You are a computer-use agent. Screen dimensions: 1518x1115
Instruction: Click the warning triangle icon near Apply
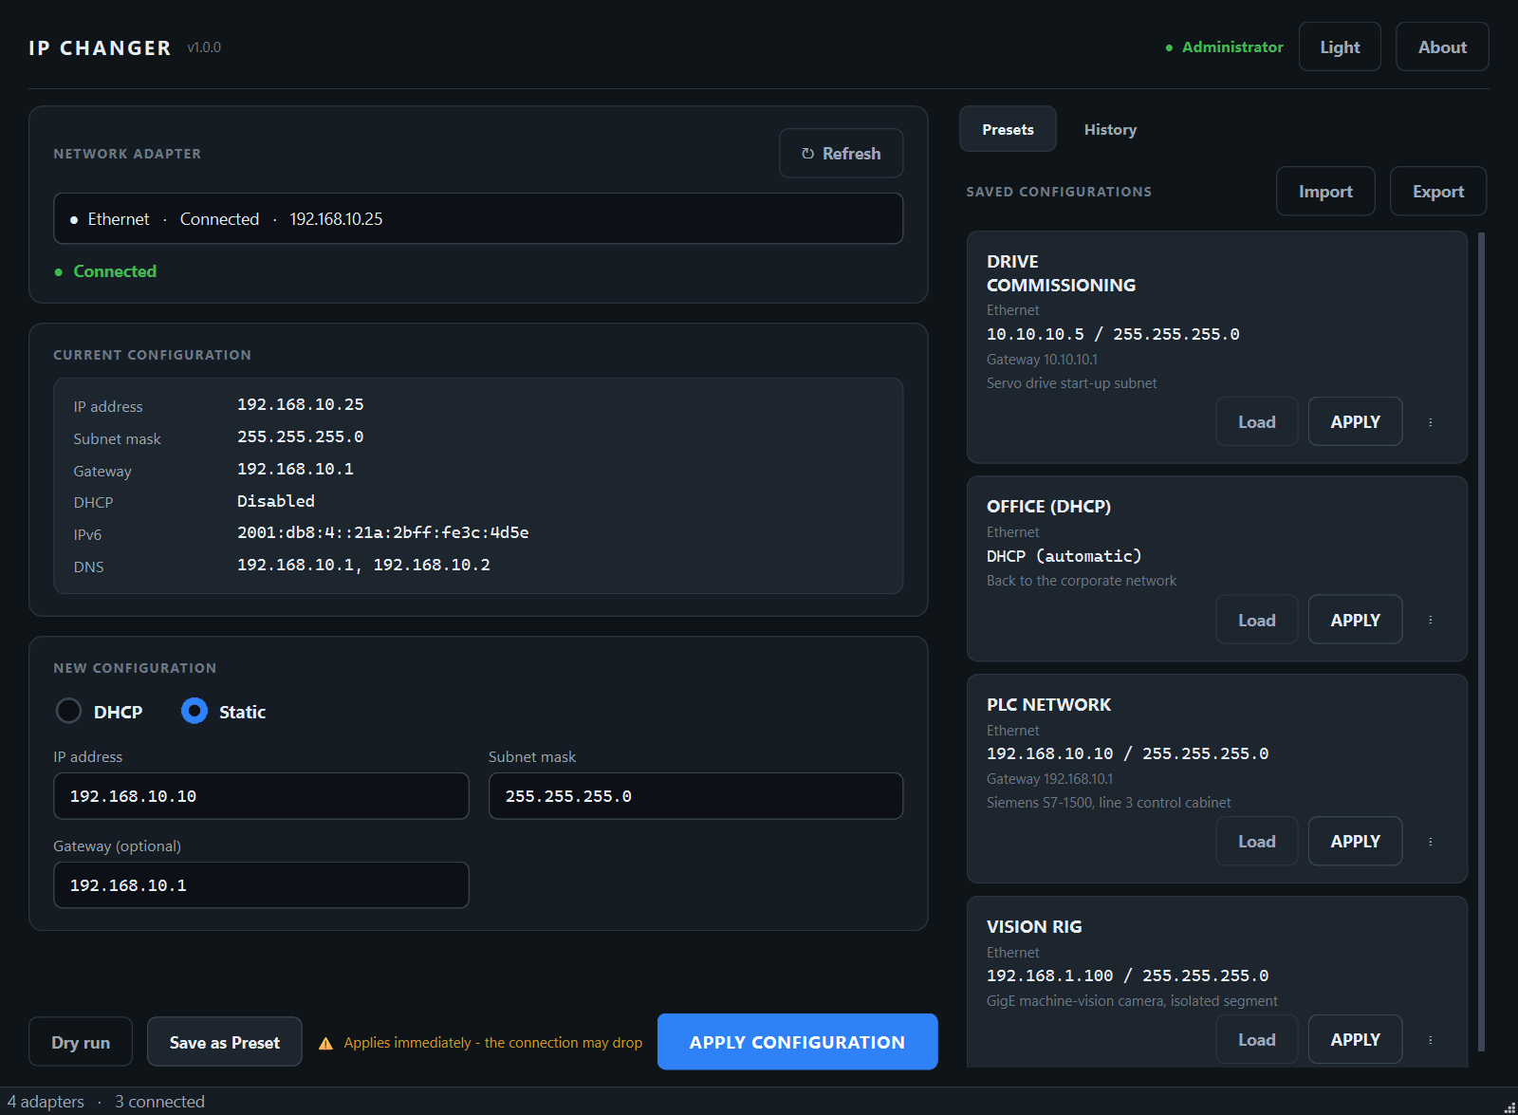pos(325,1043)
